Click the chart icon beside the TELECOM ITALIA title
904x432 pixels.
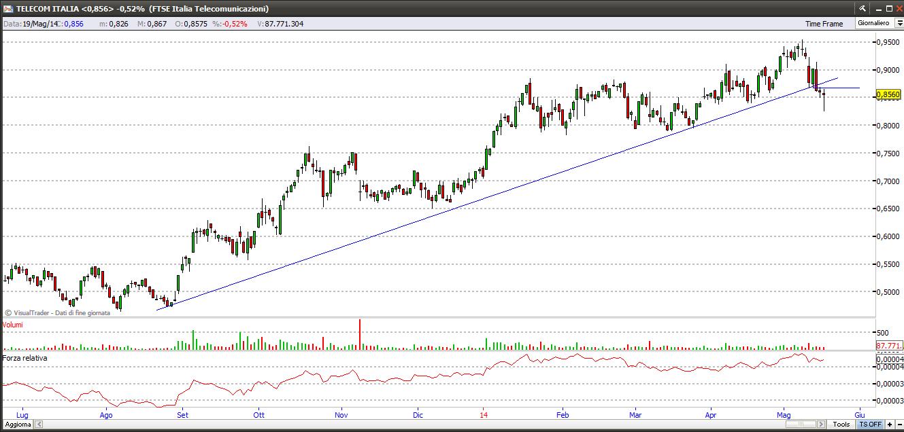(7, 8)
